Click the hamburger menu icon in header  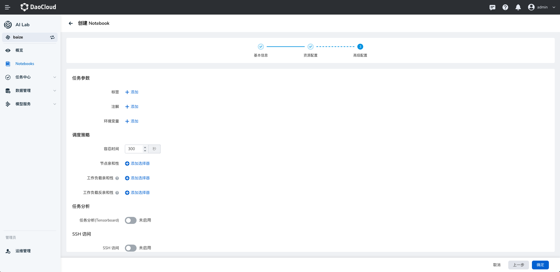pos(8,7)
